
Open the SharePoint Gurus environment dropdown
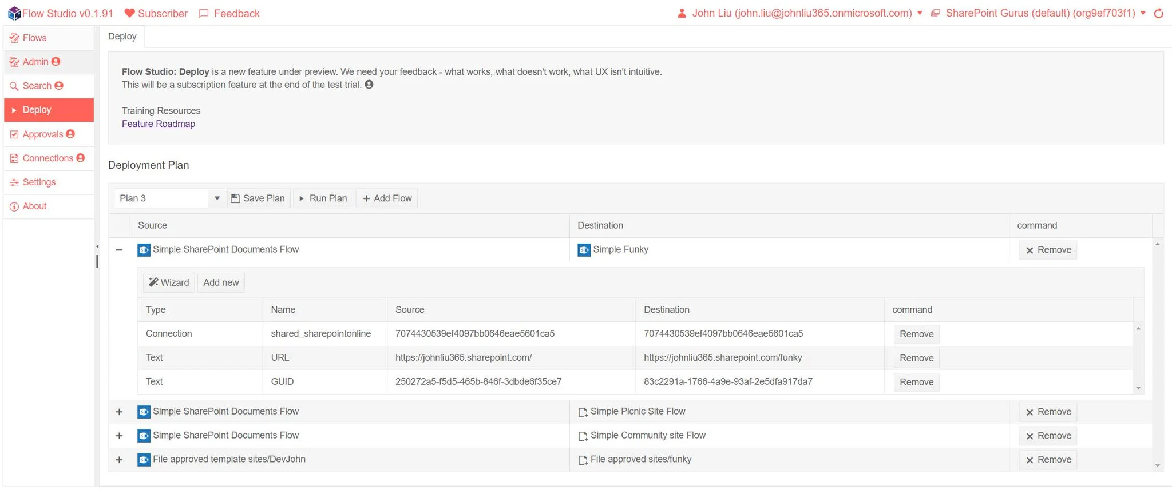click(1143, 13)
